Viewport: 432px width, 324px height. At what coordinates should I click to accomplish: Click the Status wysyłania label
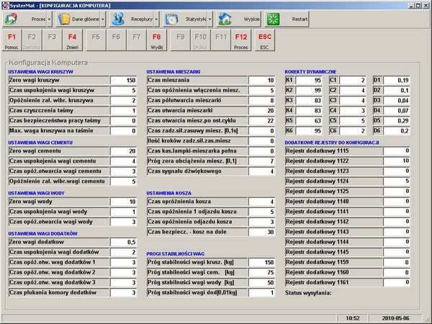(308, 293)
